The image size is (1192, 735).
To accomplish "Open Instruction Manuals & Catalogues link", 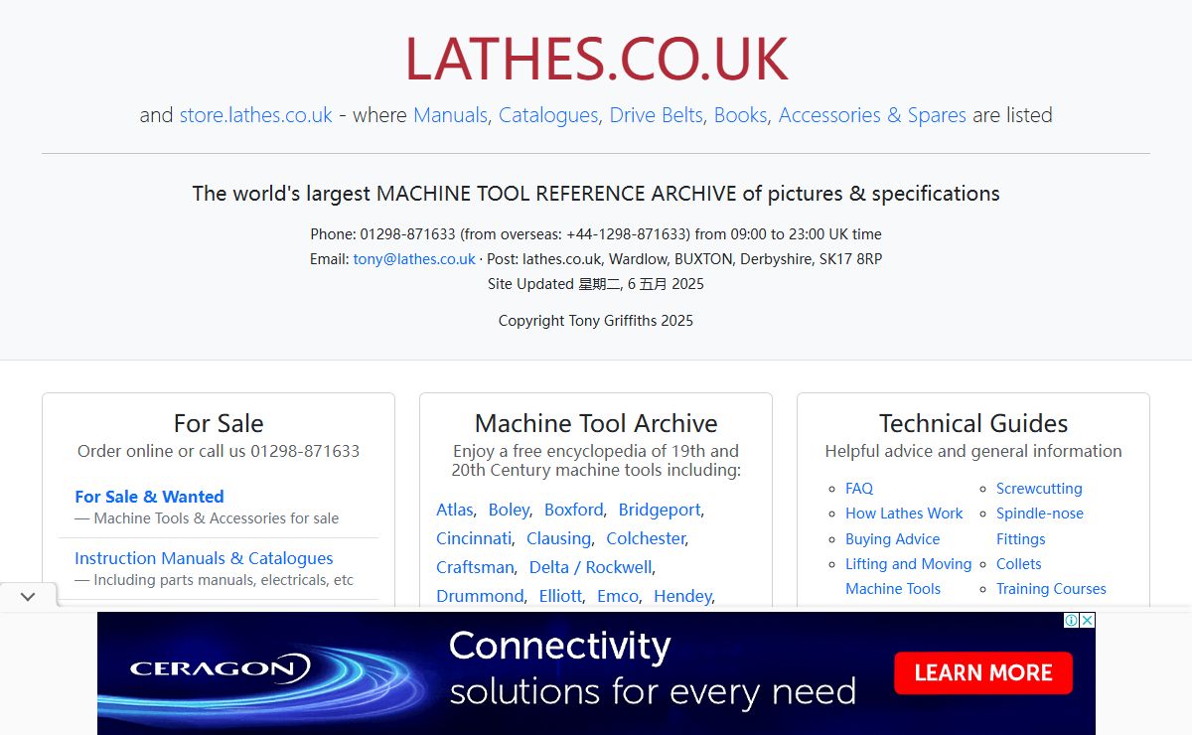I will pyautogui.click(x=204, y=558).
